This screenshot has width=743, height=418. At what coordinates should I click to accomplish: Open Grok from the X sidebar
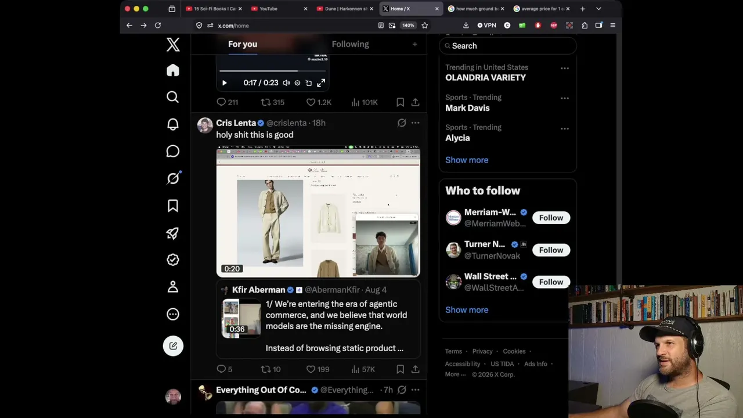pos(173,178)
